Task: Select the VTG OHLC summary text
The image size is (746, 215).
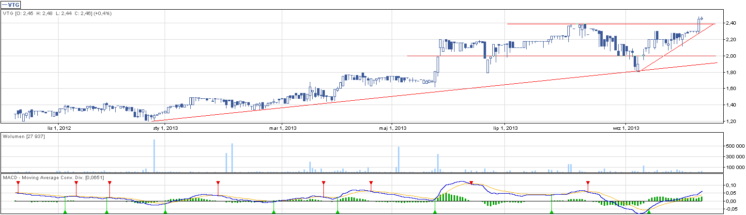Action: point(57,14)
